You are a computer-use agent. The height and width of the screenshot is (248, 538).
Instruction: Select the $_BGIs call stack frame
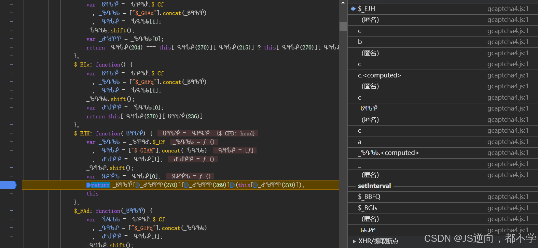443,208
